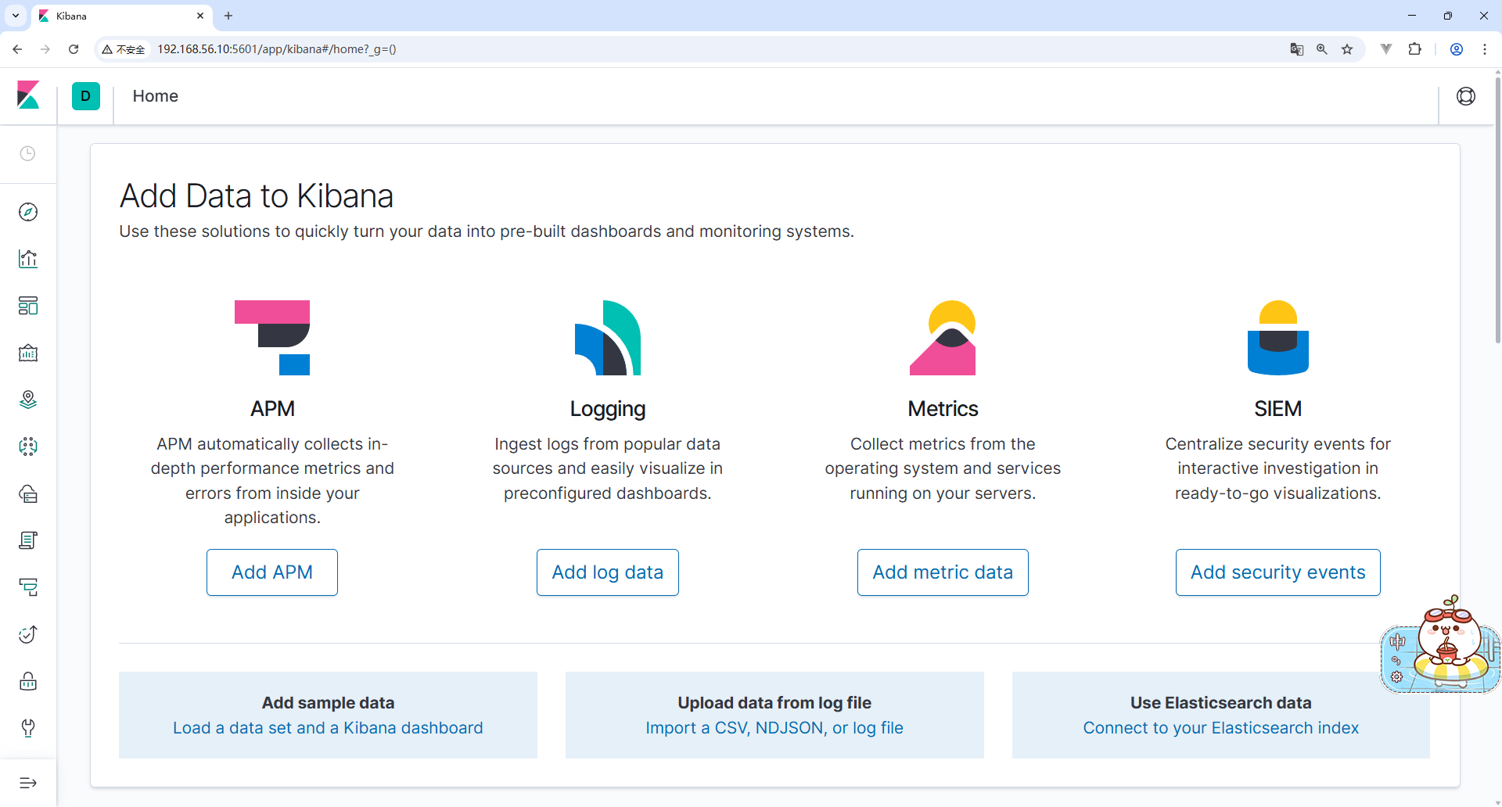The height and width of the screenshot is (807, 1502).
Task: Open Connect to your Elasticsearch index link
Action: 1221,728
